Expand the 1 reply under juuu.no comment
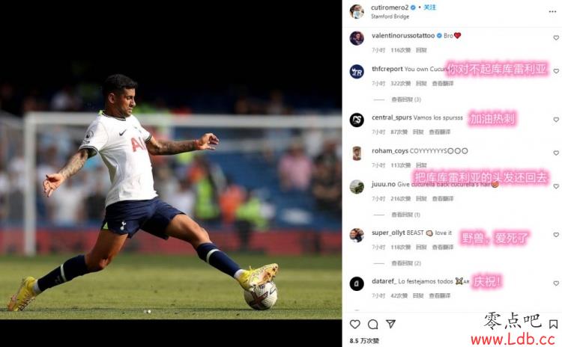Screen dimensions: 562x347 [x=405, y=215]
